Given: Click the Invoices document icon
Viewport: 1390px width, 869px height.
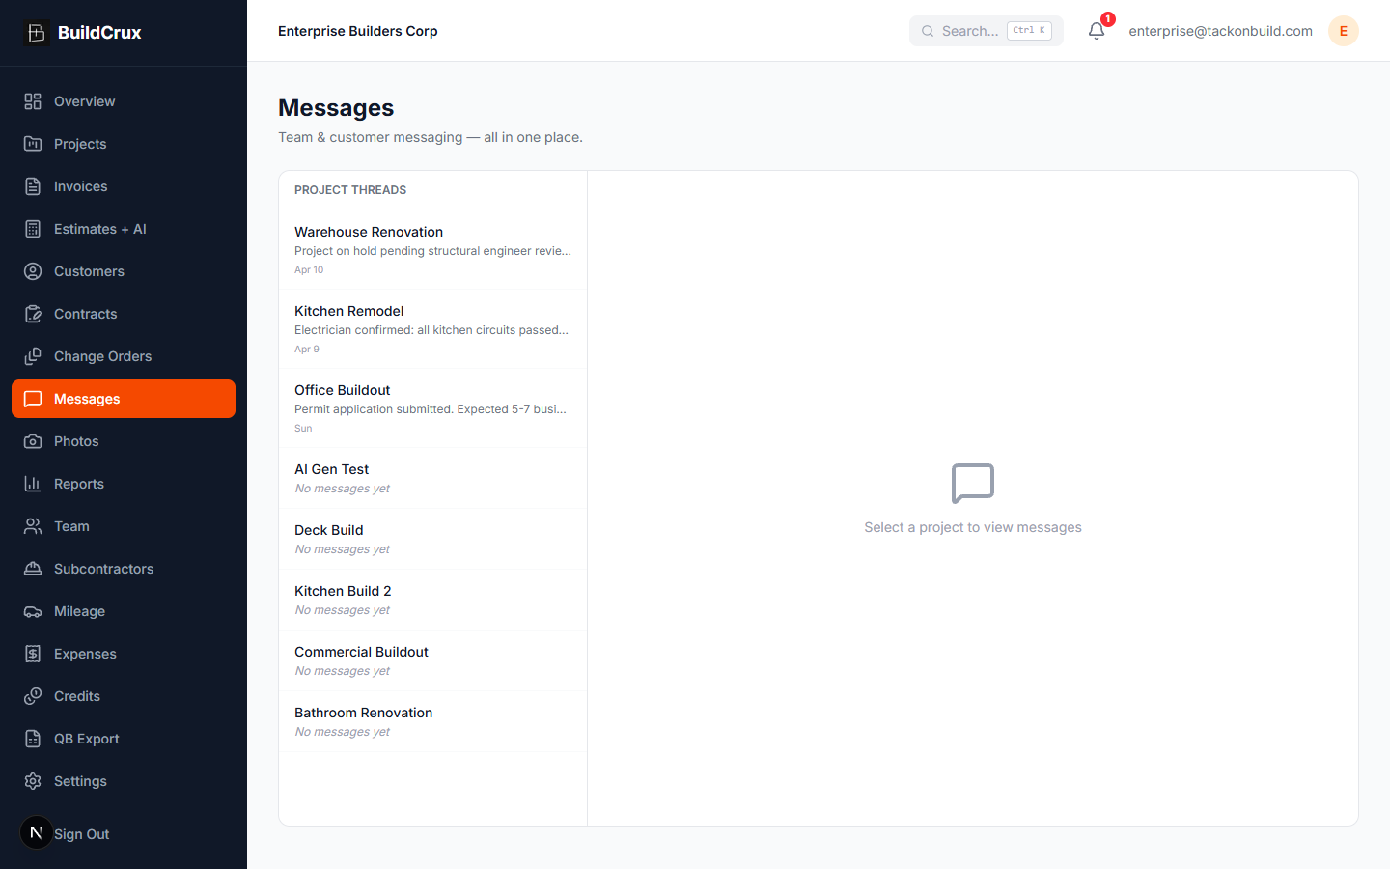Looking at the screenshot, I should pyautogui.click(x=33, y=186).
